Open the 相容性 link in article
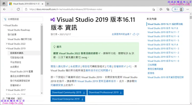Viewport: 192px width, 105px height. pyautogui.click(x=86, y=66)
